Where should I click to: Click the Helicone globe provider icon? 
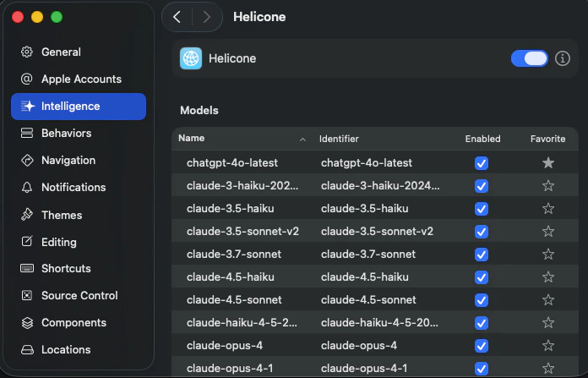click(x=191, y=58)
